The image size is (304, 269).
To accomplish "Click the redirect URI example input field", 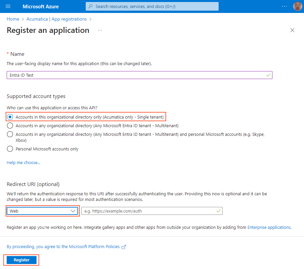I will pyautogui.click(x=152, y=211).
